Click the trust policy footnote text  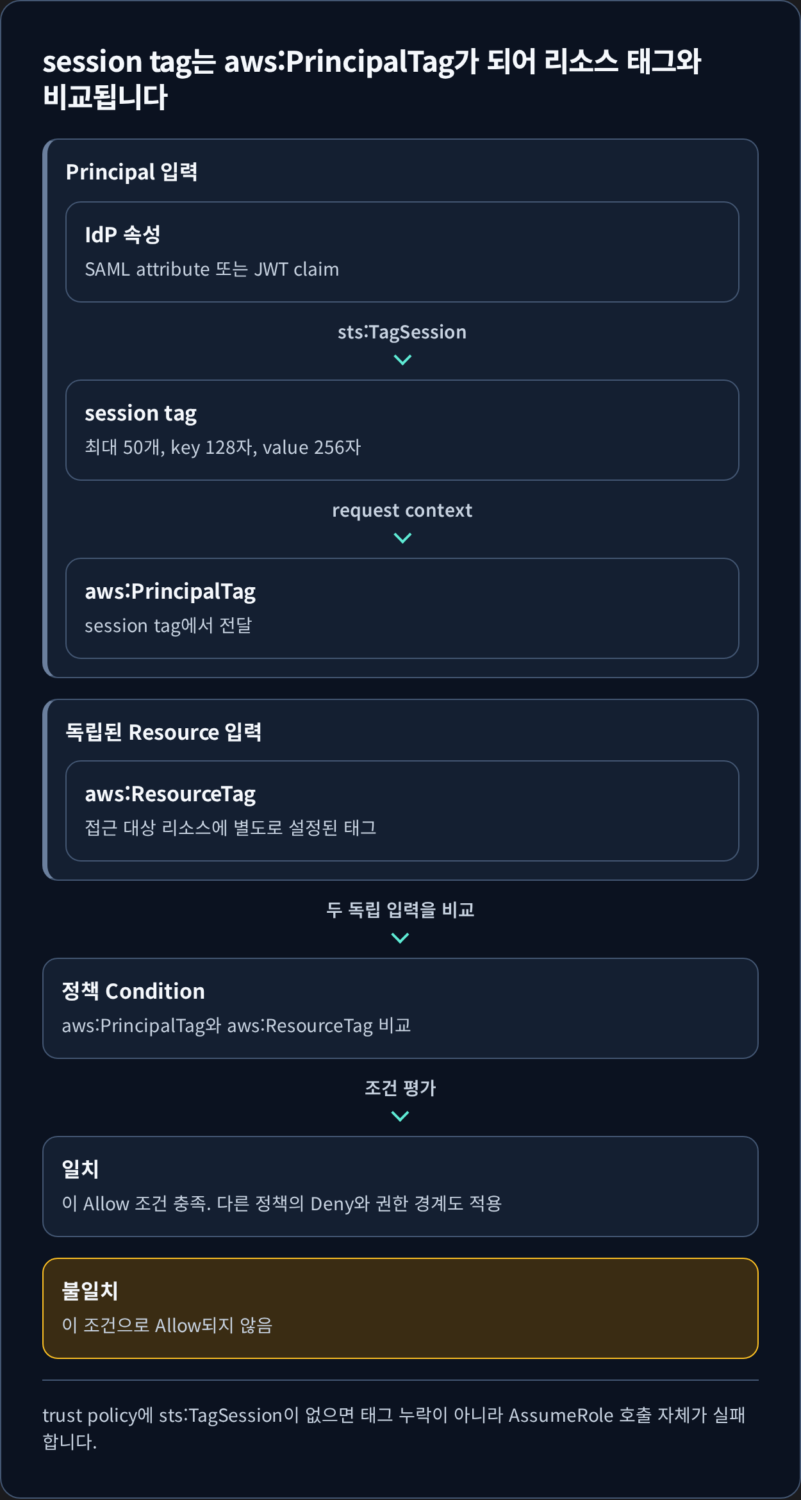(394, 1428)
